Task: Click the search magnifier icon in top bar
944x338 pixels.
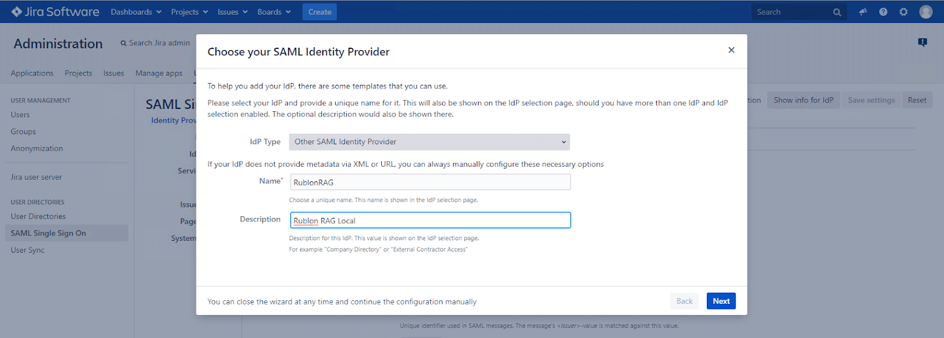Action: tap(837, 12)
